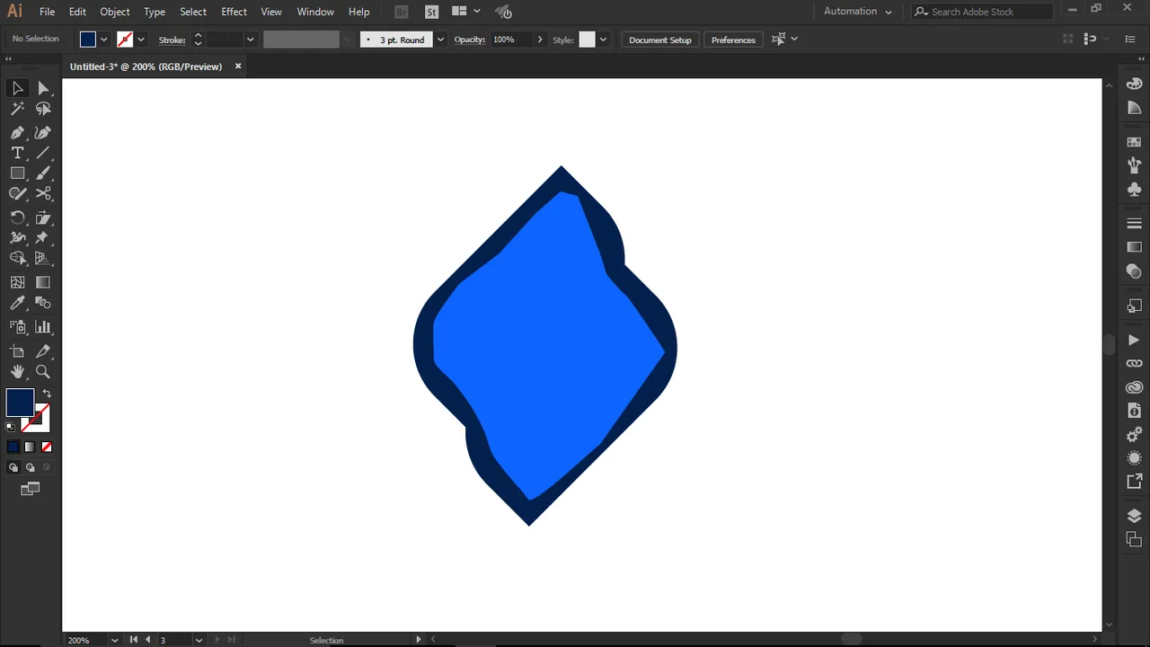This screenshot has width=1150, height=647.
Task: Open the Effect menu
Action: [x=234, y=12]
